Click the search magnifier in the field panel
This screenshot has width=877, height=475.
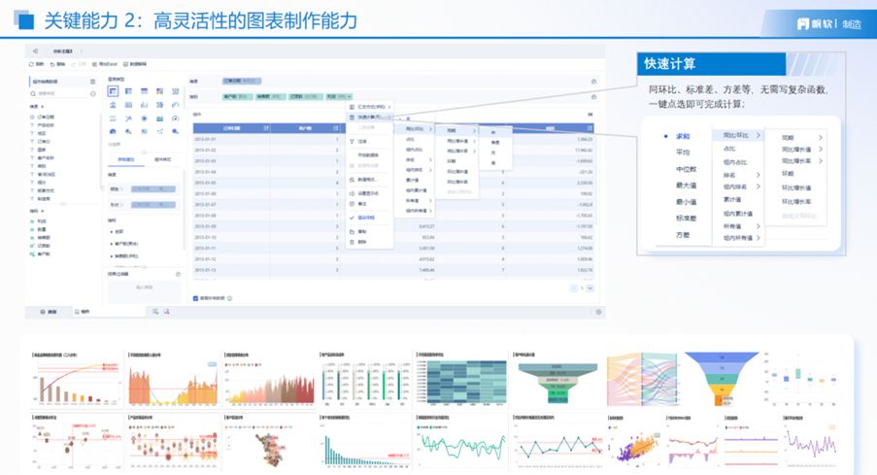pos(34,93)
